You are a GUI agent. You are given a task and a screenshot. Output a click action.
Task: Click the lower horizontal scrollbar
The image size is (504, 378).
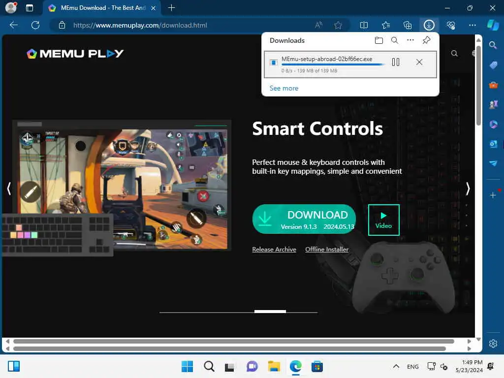click(x=229, y=349)
